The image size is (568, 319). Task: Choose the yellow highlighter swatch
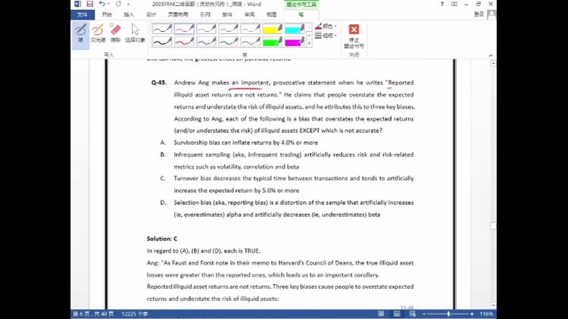pos(273,29)
